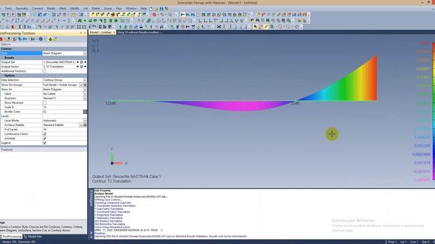Click the round blue gear icon in toolbox toolbar
This screenshot has height=244, width=435.
(41, 39)
